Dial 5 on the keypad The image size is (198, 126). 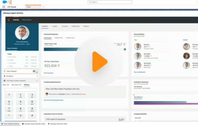(x=20, y=103)
